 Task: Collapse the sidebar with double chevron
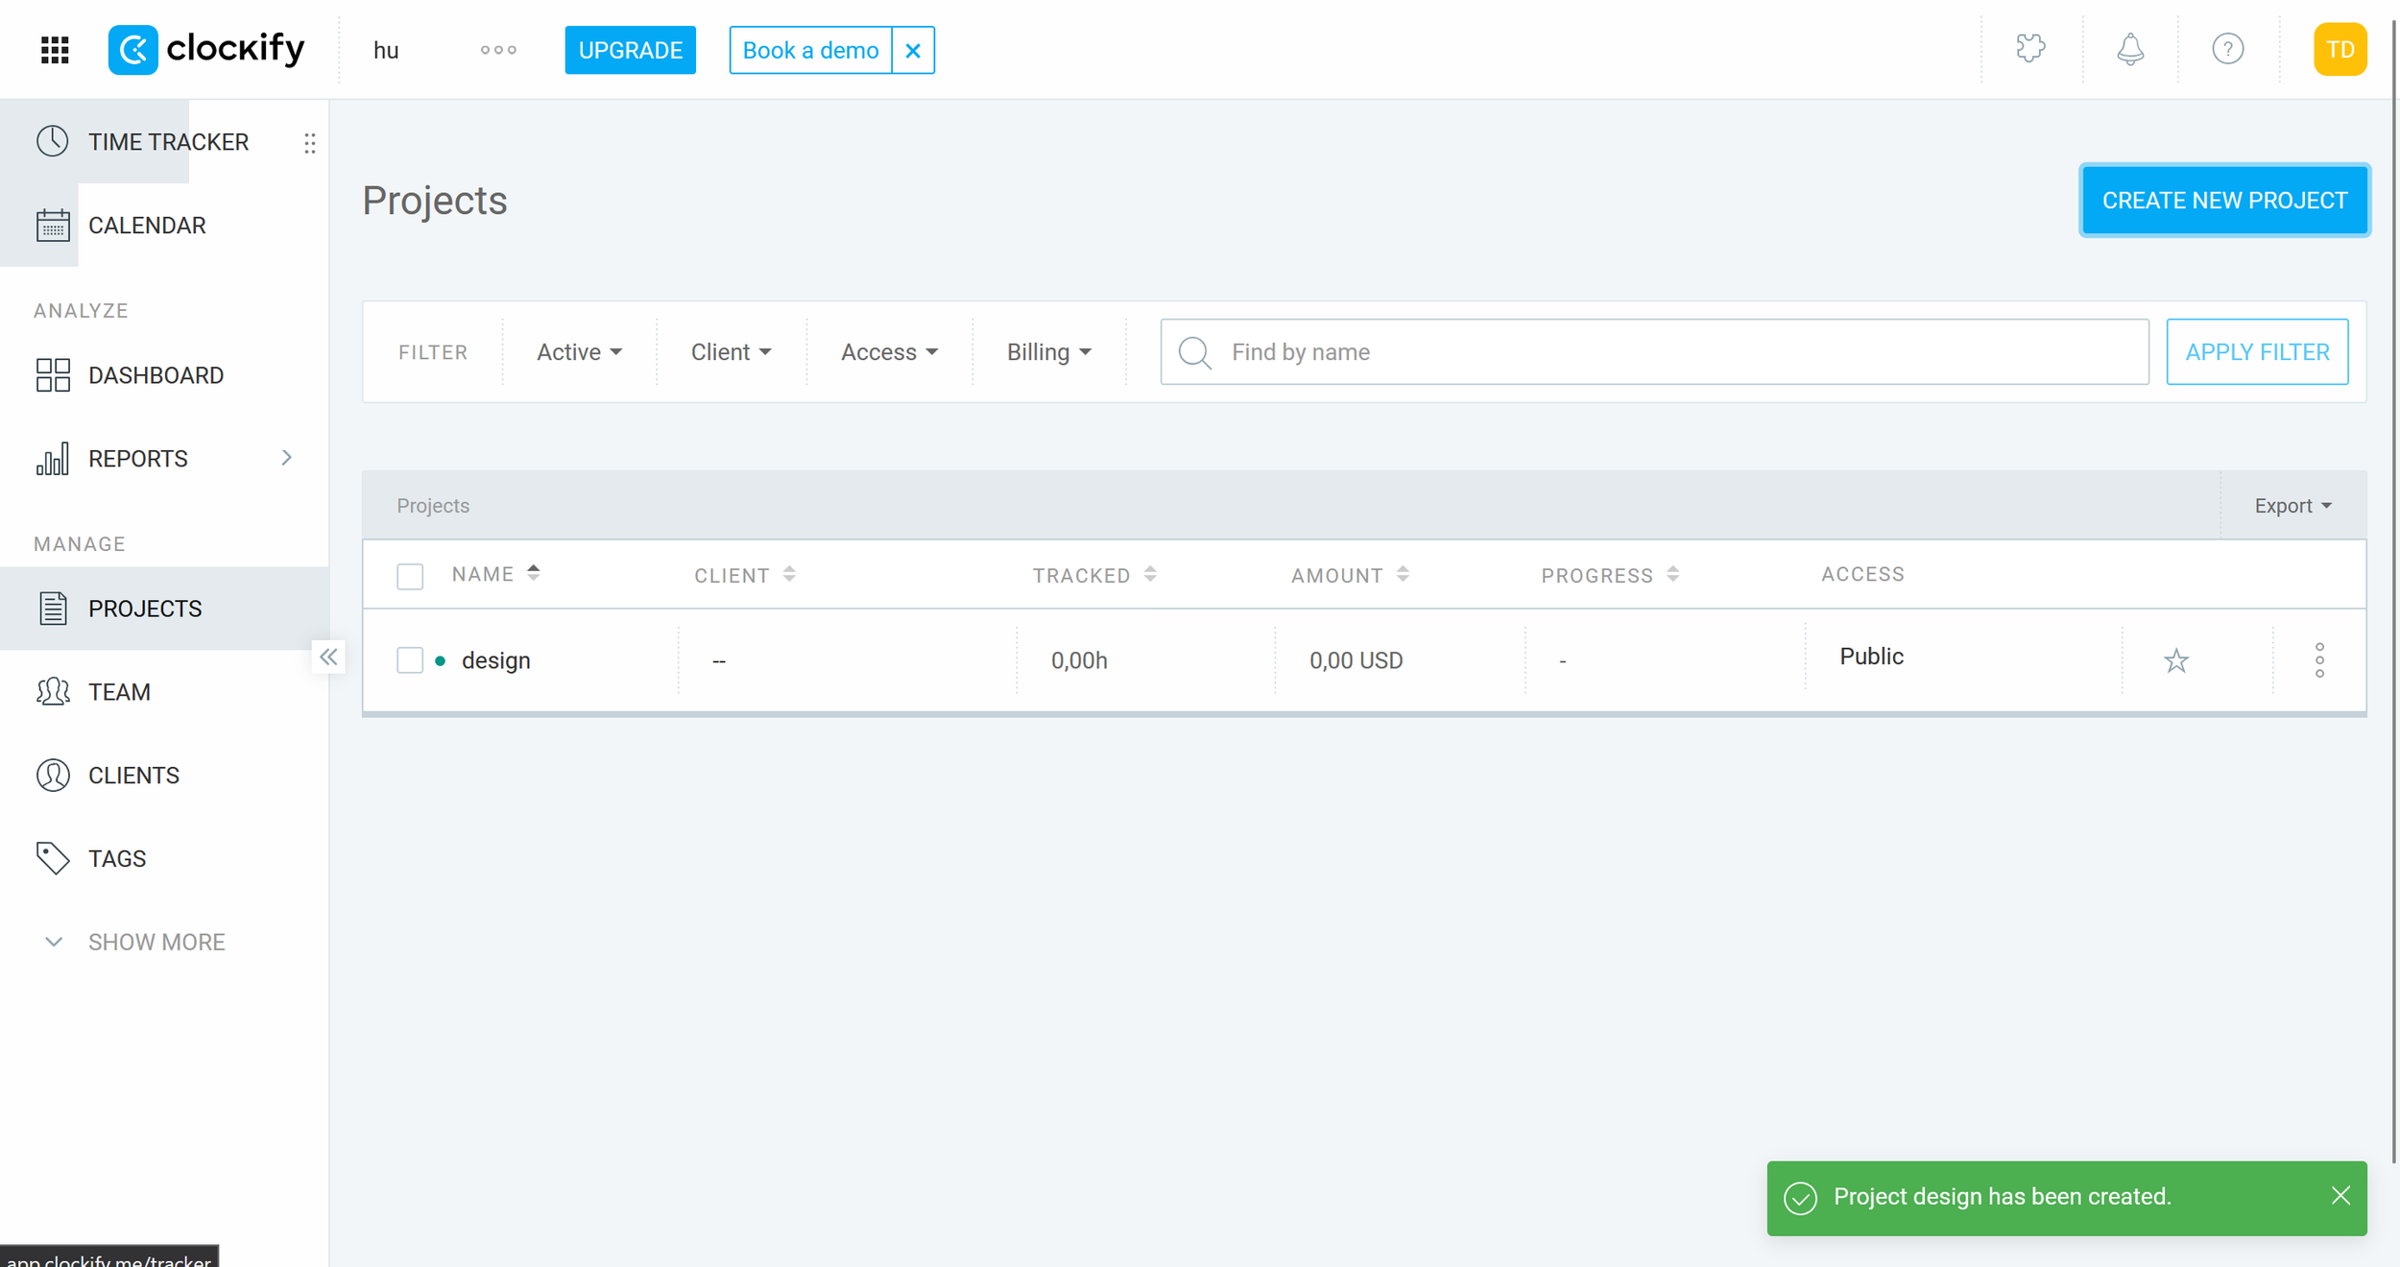(x=328, y=657)
